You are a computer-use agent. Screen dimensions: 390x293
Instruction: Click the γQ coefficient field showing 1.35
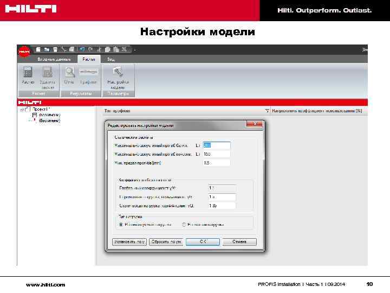coord(222,206)
